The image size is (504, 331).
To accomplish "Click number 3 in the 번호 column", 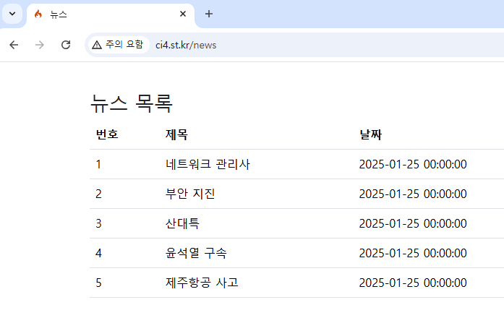I will click(x=98, y=223).
